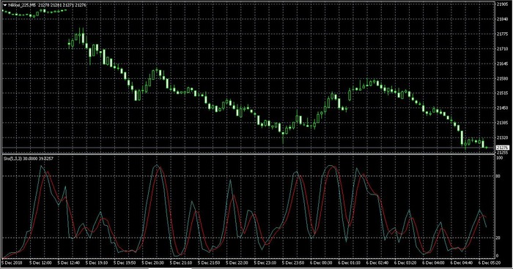
Task: Click the 21905 price scale label
Action: click(502, 4)
